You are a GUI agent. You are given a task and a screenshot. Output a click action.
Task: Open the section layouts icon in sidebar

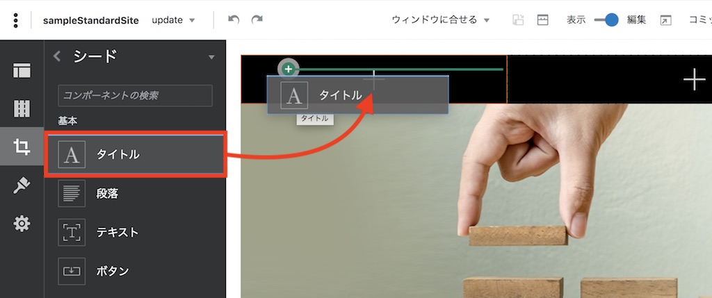[22, 109]
